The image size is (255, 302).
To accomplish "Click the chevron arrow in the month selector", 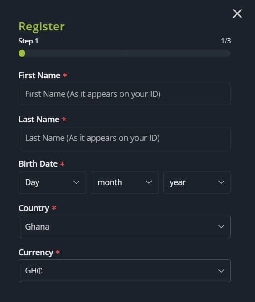I will click(149, 182).
